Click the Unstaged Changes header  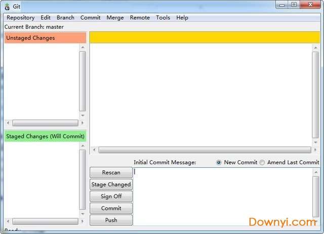click(45, 38)
